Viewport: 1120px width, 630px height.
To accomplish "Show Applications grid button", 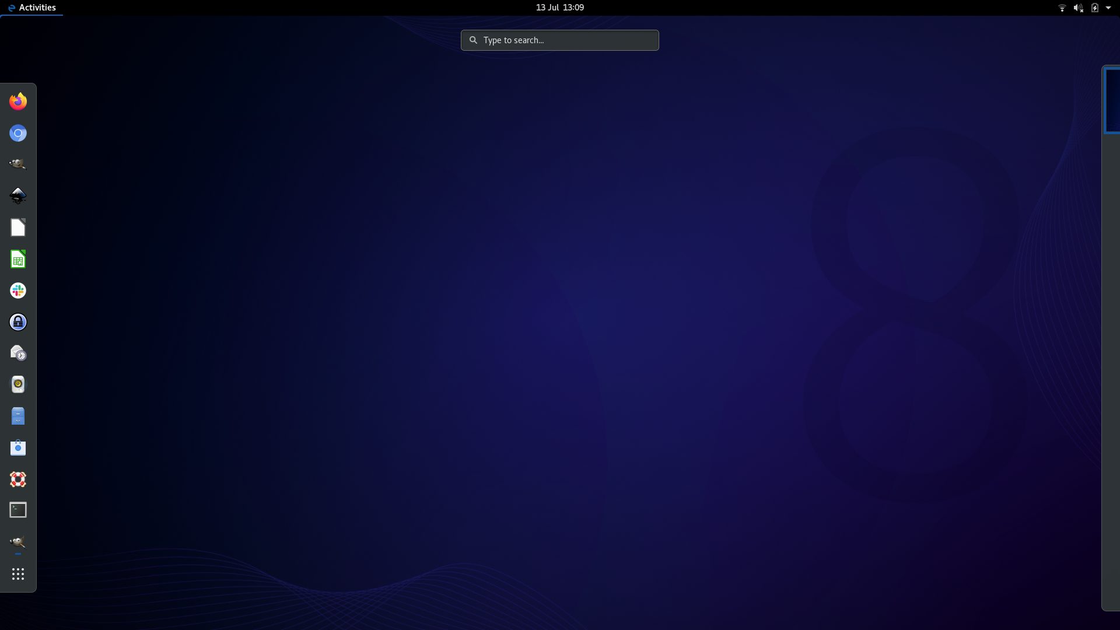I will pyautogui.click(x=18, y=574).
